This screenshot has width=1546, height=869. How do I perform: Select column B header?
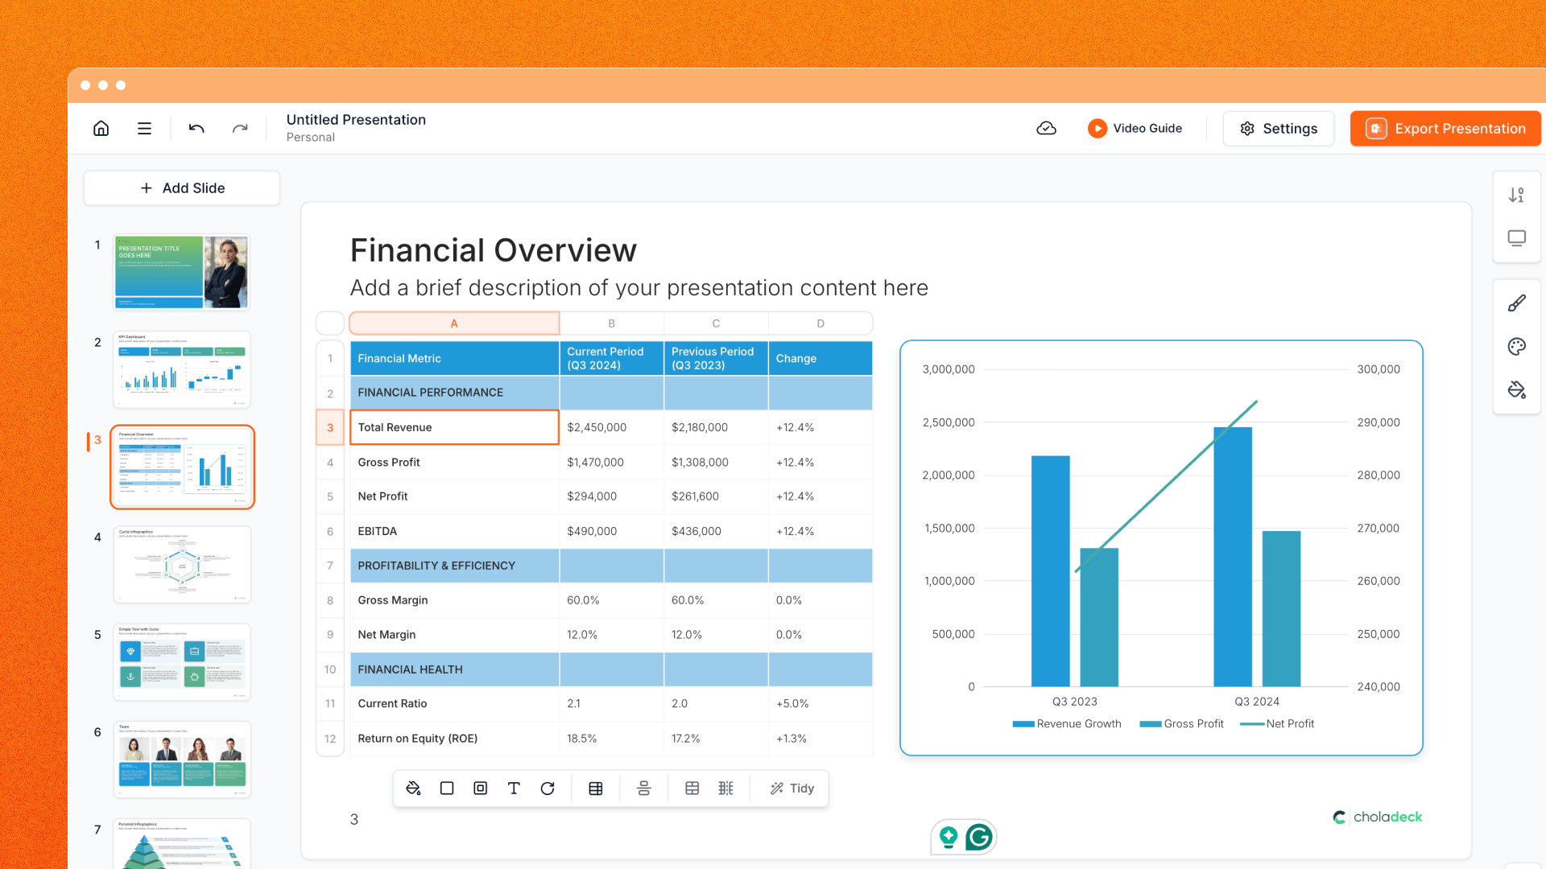coord(612,323)
